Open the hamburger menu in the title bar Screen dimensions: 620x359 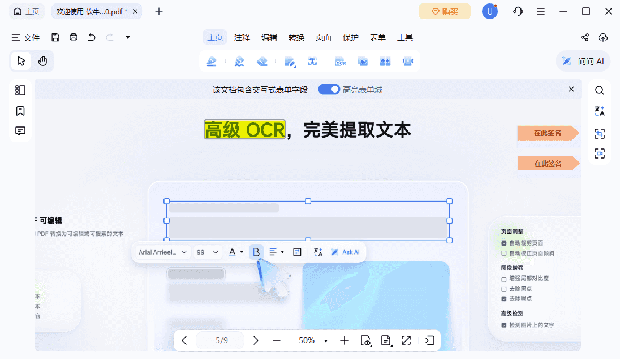click(x=541, y=11)
